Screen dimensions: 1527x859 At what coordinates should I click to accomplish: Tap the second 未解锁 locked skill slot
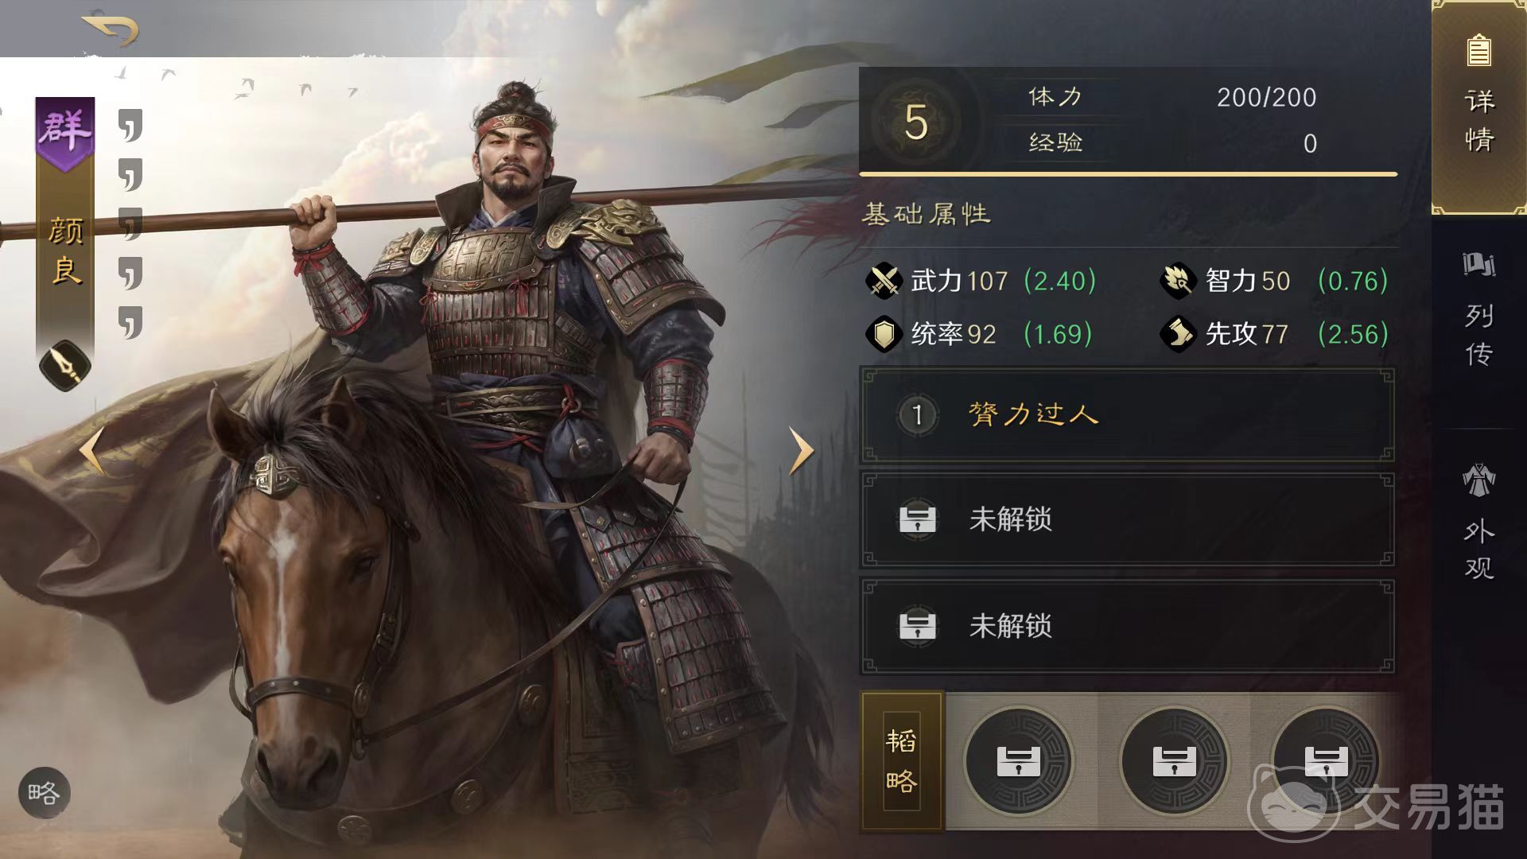click(1127, 626)
